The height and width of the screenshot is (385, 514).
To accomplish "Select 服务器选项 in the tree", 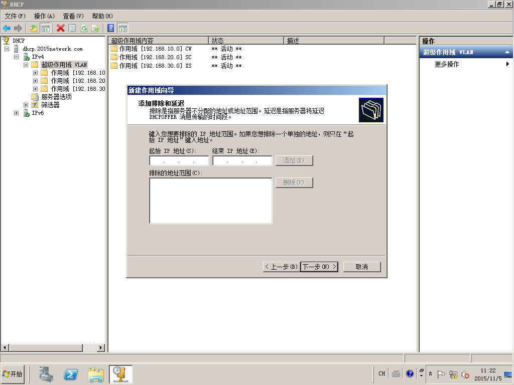I will click(56, 97).
